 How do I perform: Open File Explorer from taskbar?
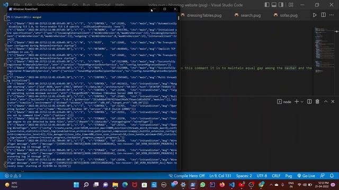[x=115, y=185]
